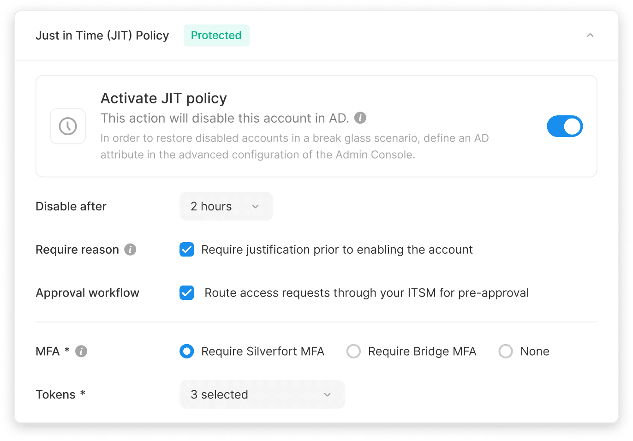Collapse the Just in Time Policy section
Screen dimensions: 633x441
click(590, 36)
